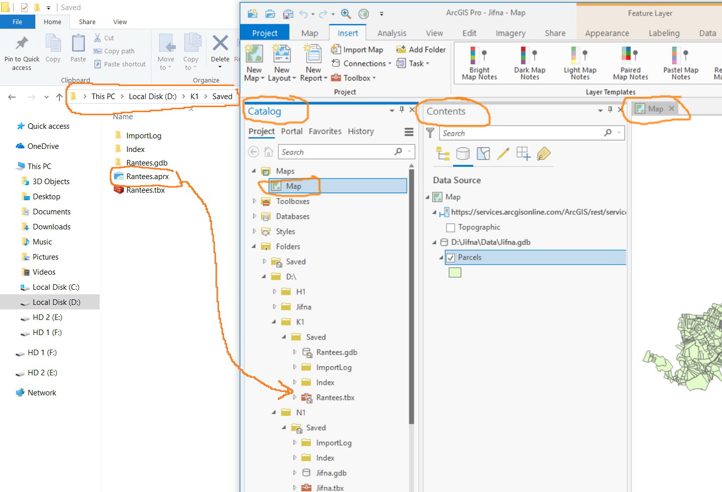Screen dimensions: 722x492
Task: Select List By Selection in Contents
Action: (x=483, y=153)
